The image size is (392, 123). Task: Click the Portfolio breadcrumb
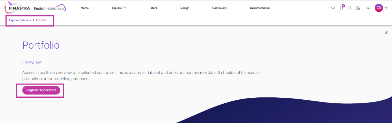[x=42, y=20]
